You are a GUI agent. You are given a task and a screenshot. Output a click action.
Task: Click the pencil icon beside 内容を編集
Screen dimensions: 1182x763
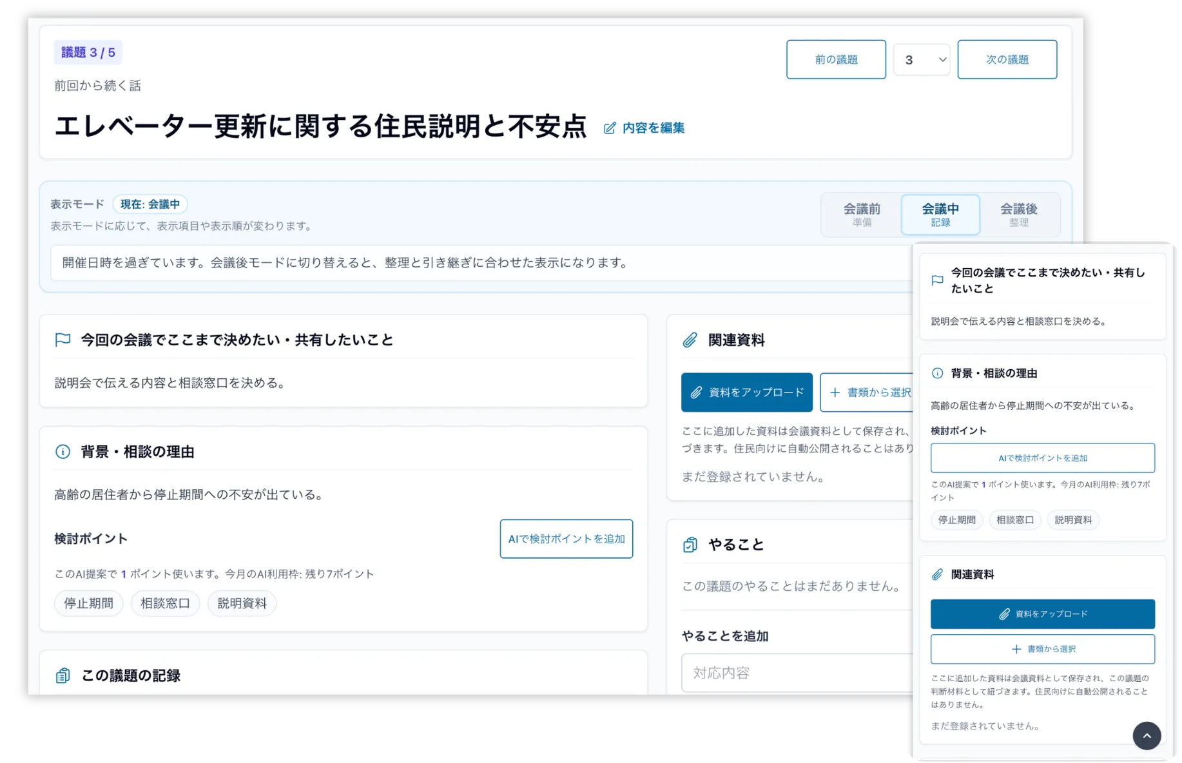pos(609,128)
